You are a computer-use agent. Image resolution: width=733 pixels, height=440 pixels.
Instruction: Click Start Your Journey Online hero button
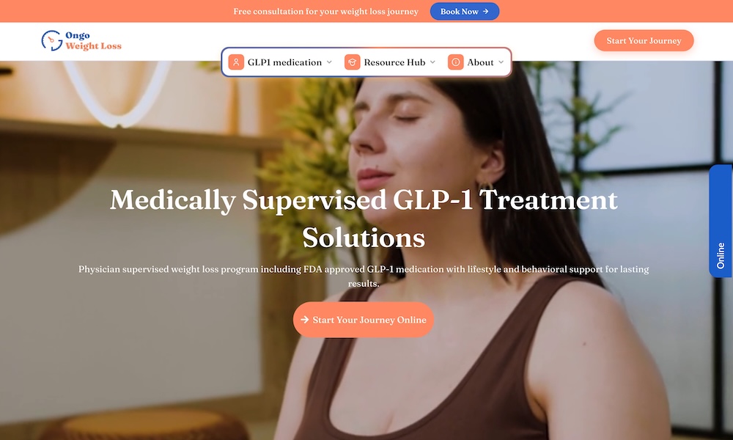pos(364,320)
